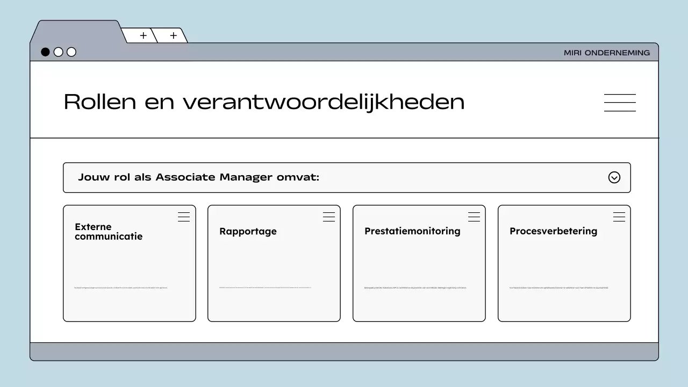Open the second plus tab
The image size is (688, 387).
click(173, 35)
